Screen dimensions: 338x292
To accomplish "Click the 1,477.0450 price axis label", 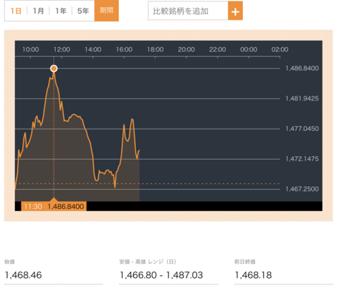I will click(x=302, y=129).
